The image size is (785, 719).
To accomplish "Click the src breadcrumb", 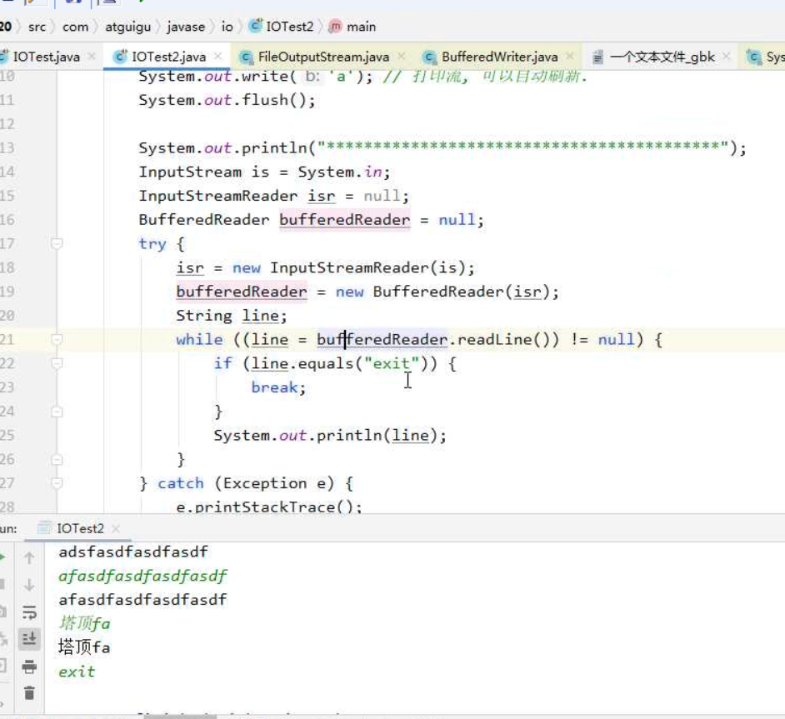I will [37, 27].
